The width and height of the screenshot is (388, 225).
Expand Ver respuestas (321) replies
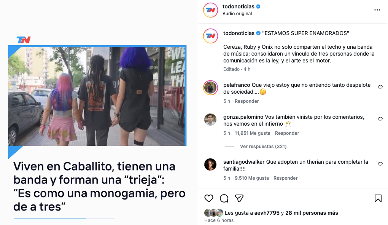pyautogui.click(x=263, y=147)
